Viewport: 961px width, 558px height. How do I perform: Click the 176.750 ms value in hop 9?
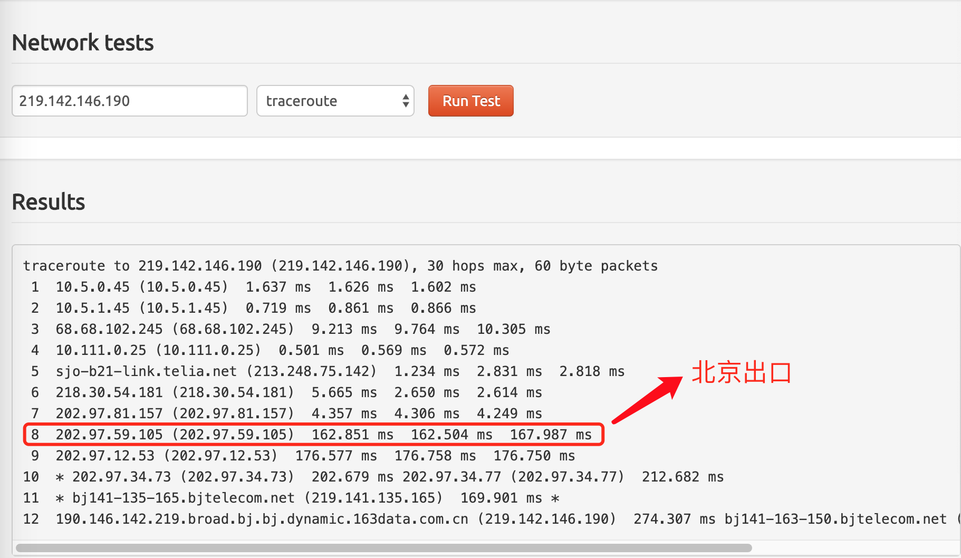pos(534,456)
